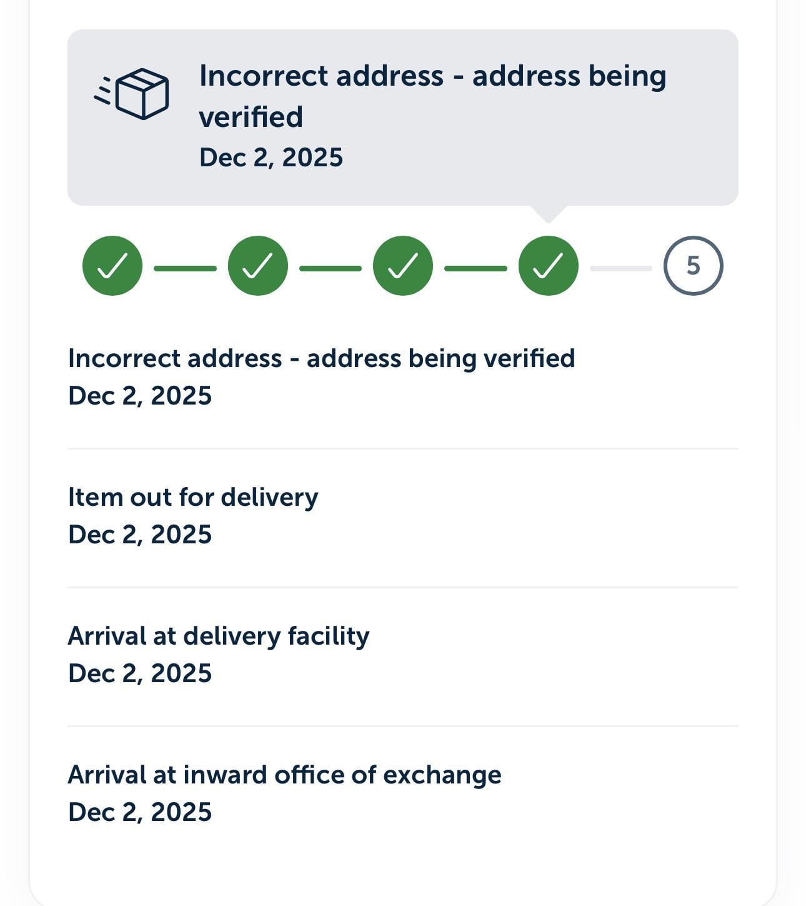Click the gray connector leading to step 5

620,268
